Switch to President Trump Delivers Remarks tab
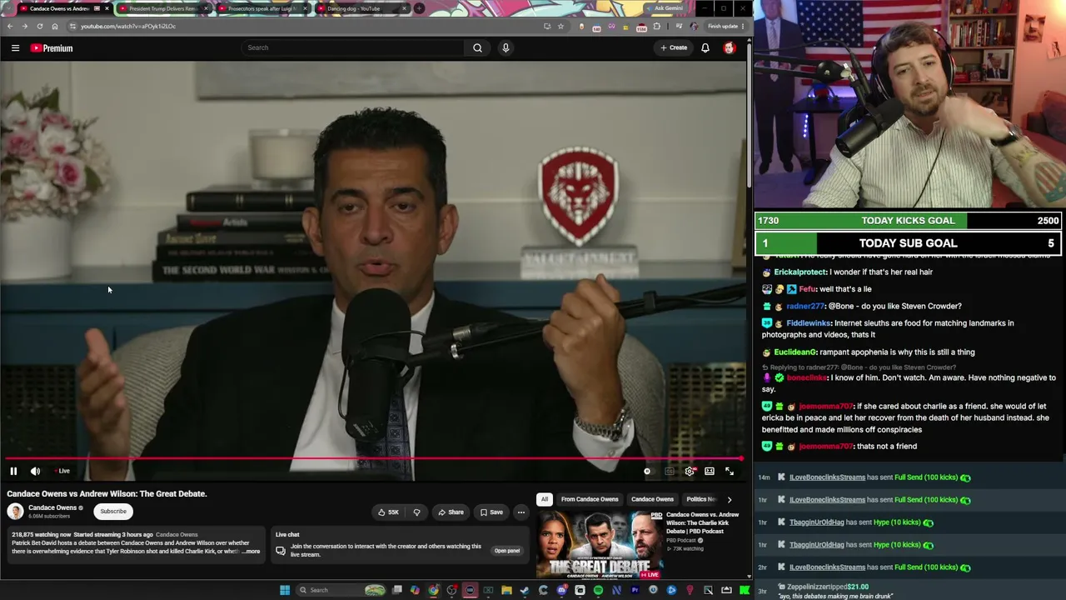 click(x=162, y=8)
